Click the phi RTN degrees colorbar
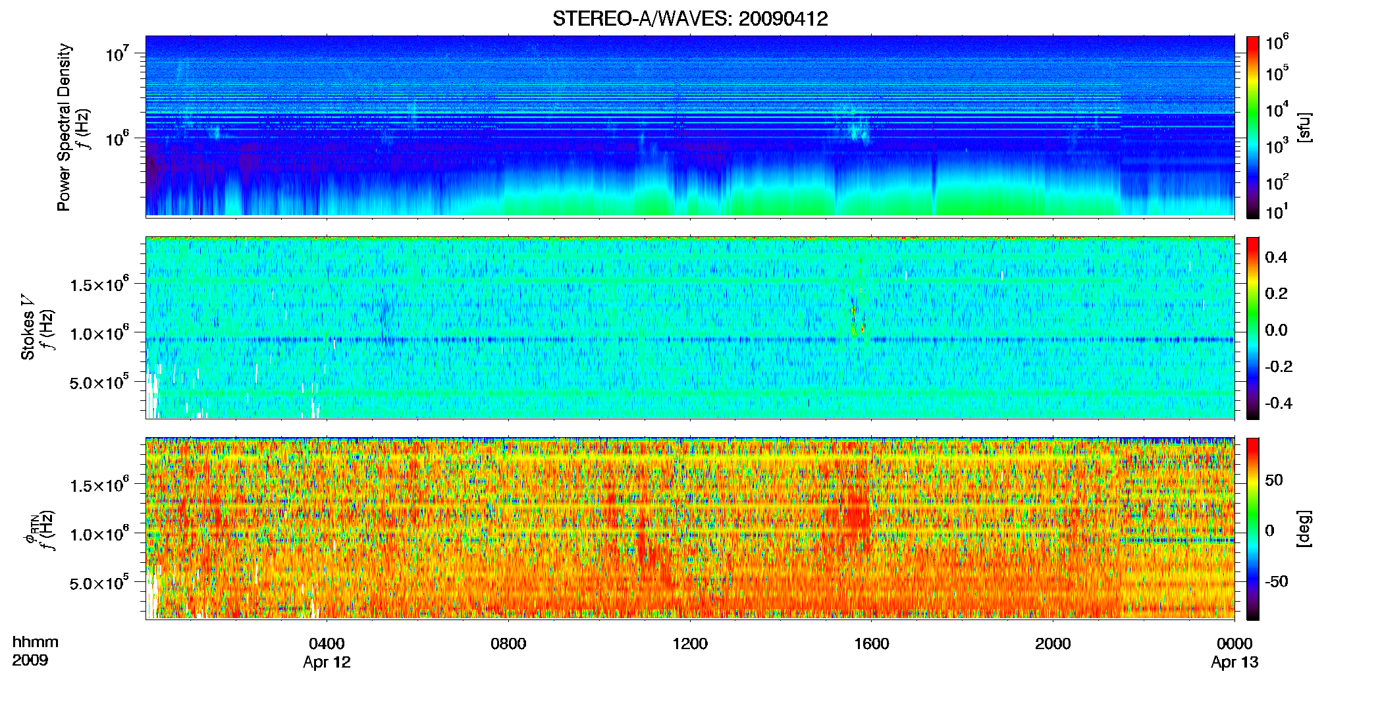Image resolution: width=1380 pixels, height=711 pixels. [x=1253, y=529]
